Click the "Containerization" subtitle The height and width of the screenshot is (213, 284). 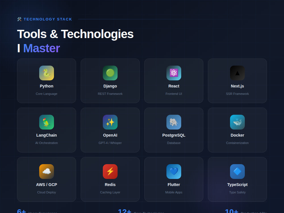[237, 143]
